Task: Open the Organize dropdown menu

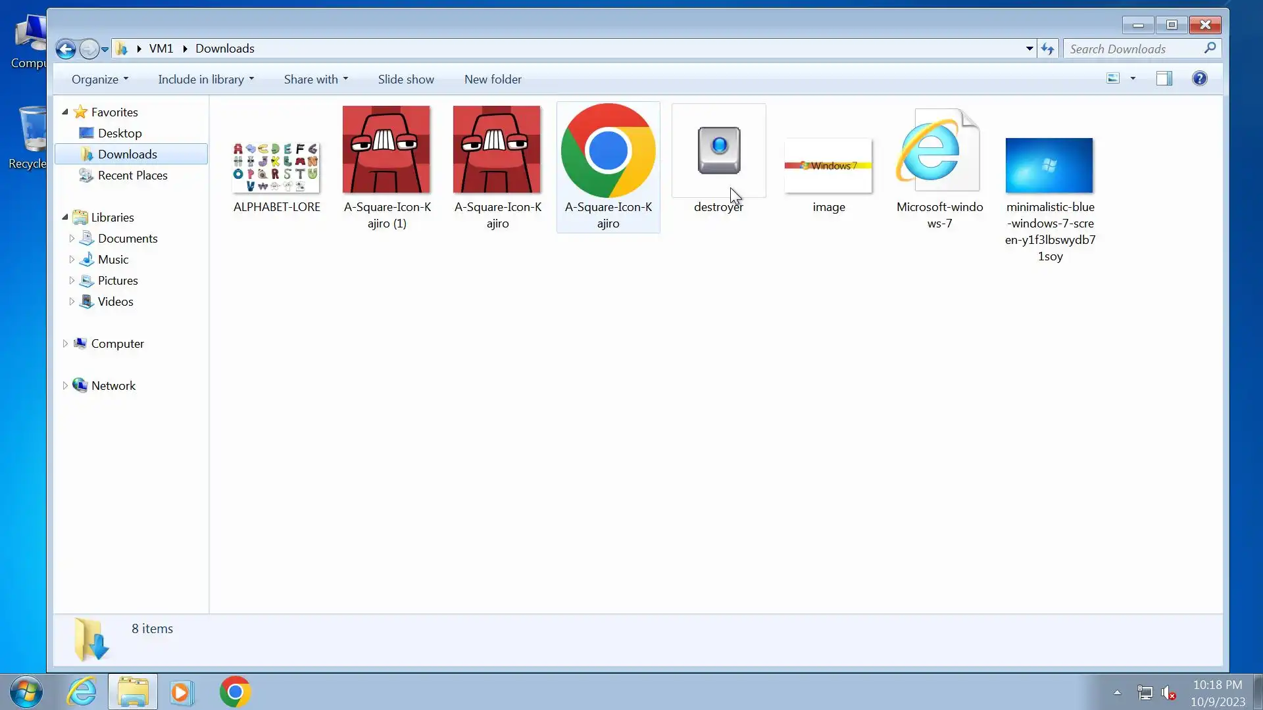Action: tap(99, 80)
